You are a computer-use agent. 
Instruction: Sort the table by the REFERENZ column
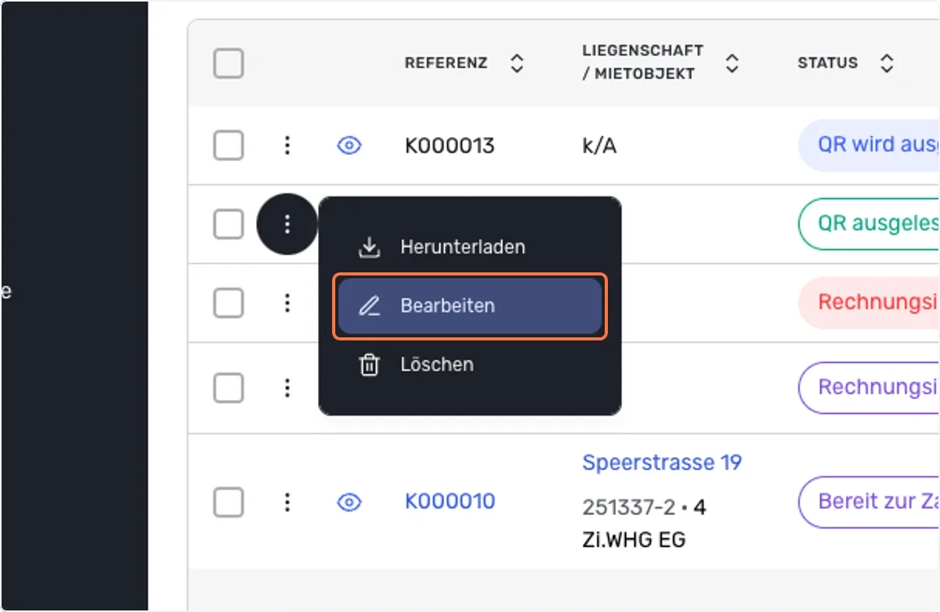click(x=517, y=63)
